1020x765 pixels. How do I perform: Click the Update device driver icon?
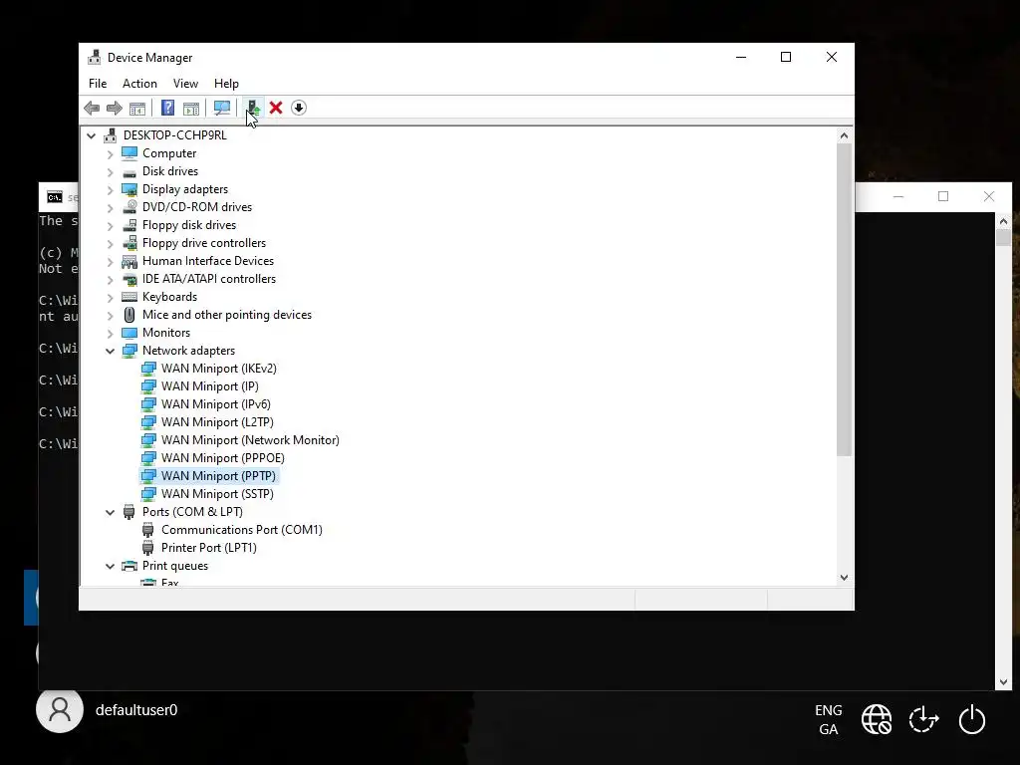pyautogui.click(x=253, y=108)
